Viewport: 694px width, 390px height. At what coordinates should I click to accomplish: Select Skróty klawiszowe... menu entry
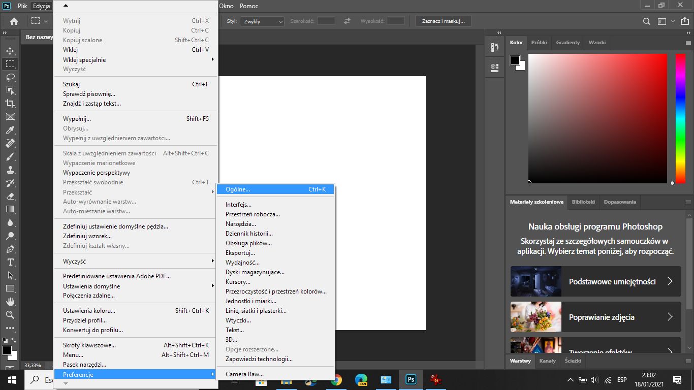coord(136,345)
